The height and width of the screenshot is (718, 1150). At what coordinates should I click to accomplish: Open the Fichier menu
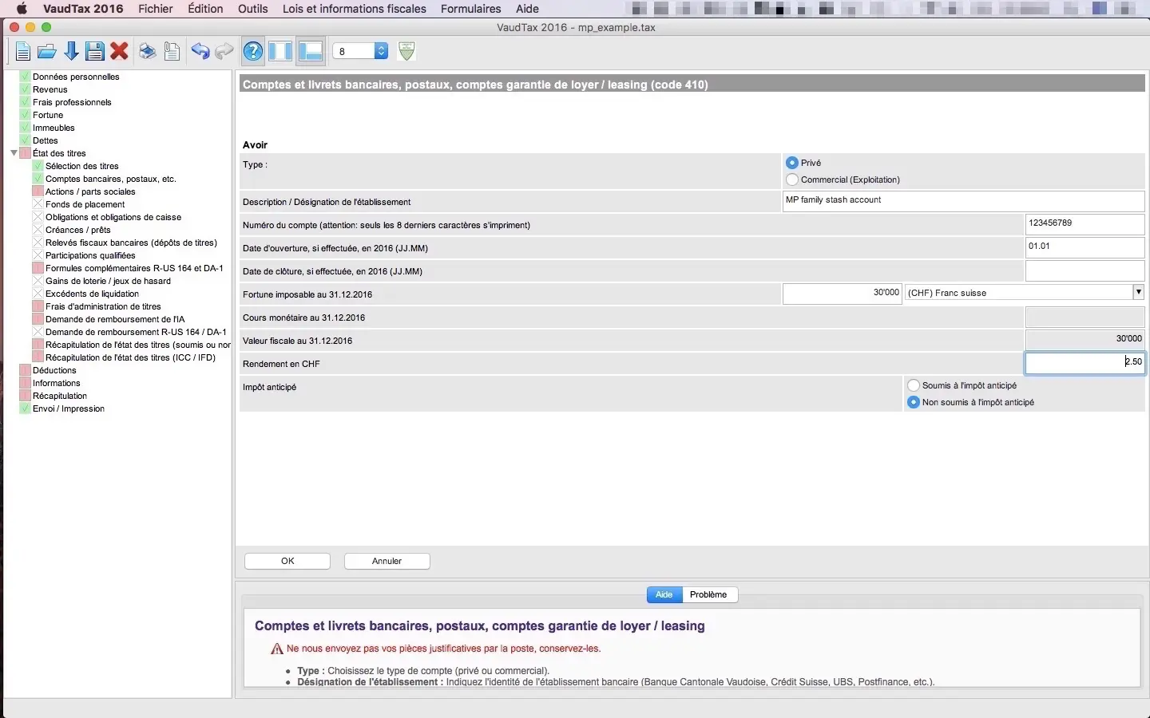(155, 9)
